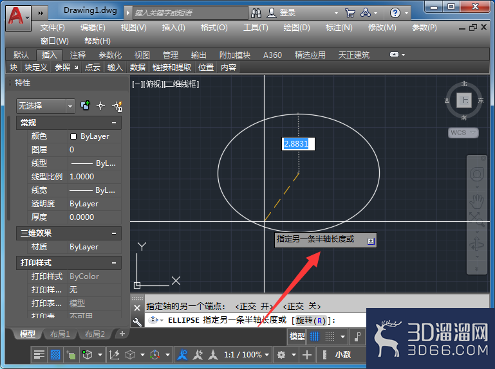This screenshot has width=495, height=369.
Task: Toggle the blue grid button on lower status bar
Action: (55, 355)
